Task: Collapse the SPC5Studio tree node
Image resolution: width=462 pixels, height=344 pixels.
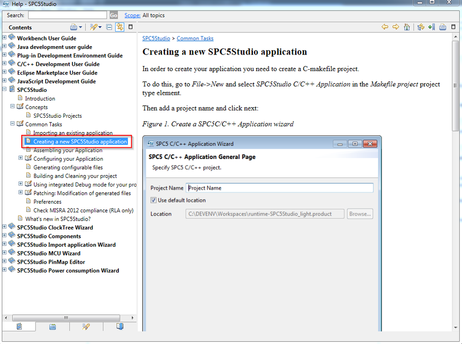Action: point(5,89)
